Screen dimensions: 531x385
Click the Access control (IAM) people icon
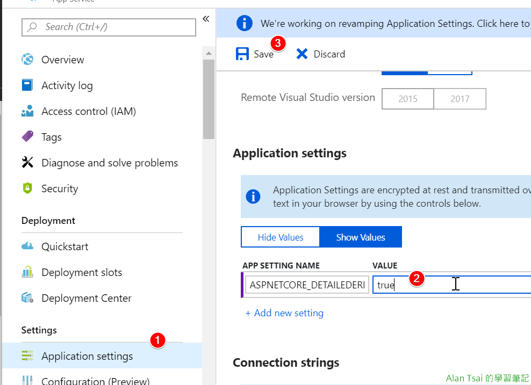[x=27, y=111]
